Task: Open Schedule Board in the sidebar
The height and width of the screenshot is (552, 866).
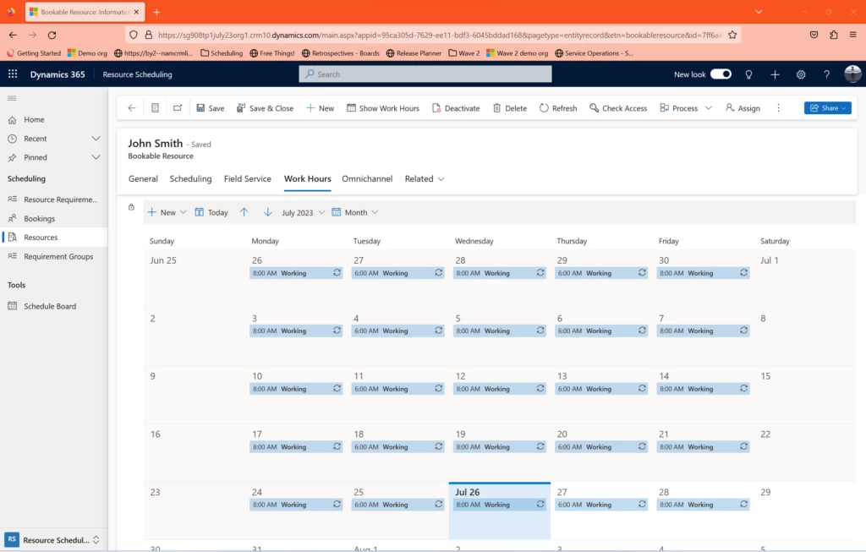Action: pyautogui.click(x=49, y=306)
